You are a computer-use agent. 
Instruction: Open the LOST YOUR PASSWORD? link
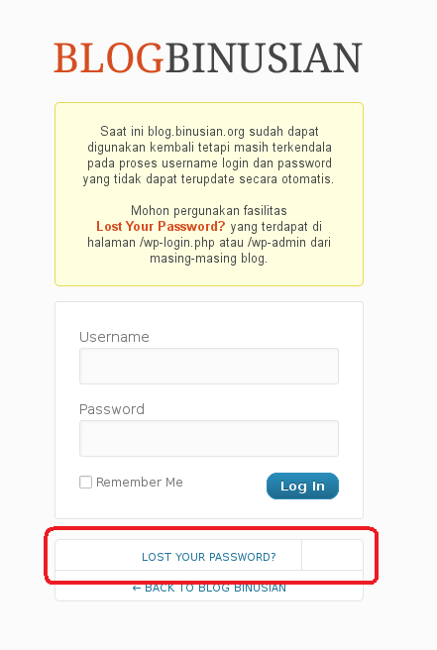209,557
